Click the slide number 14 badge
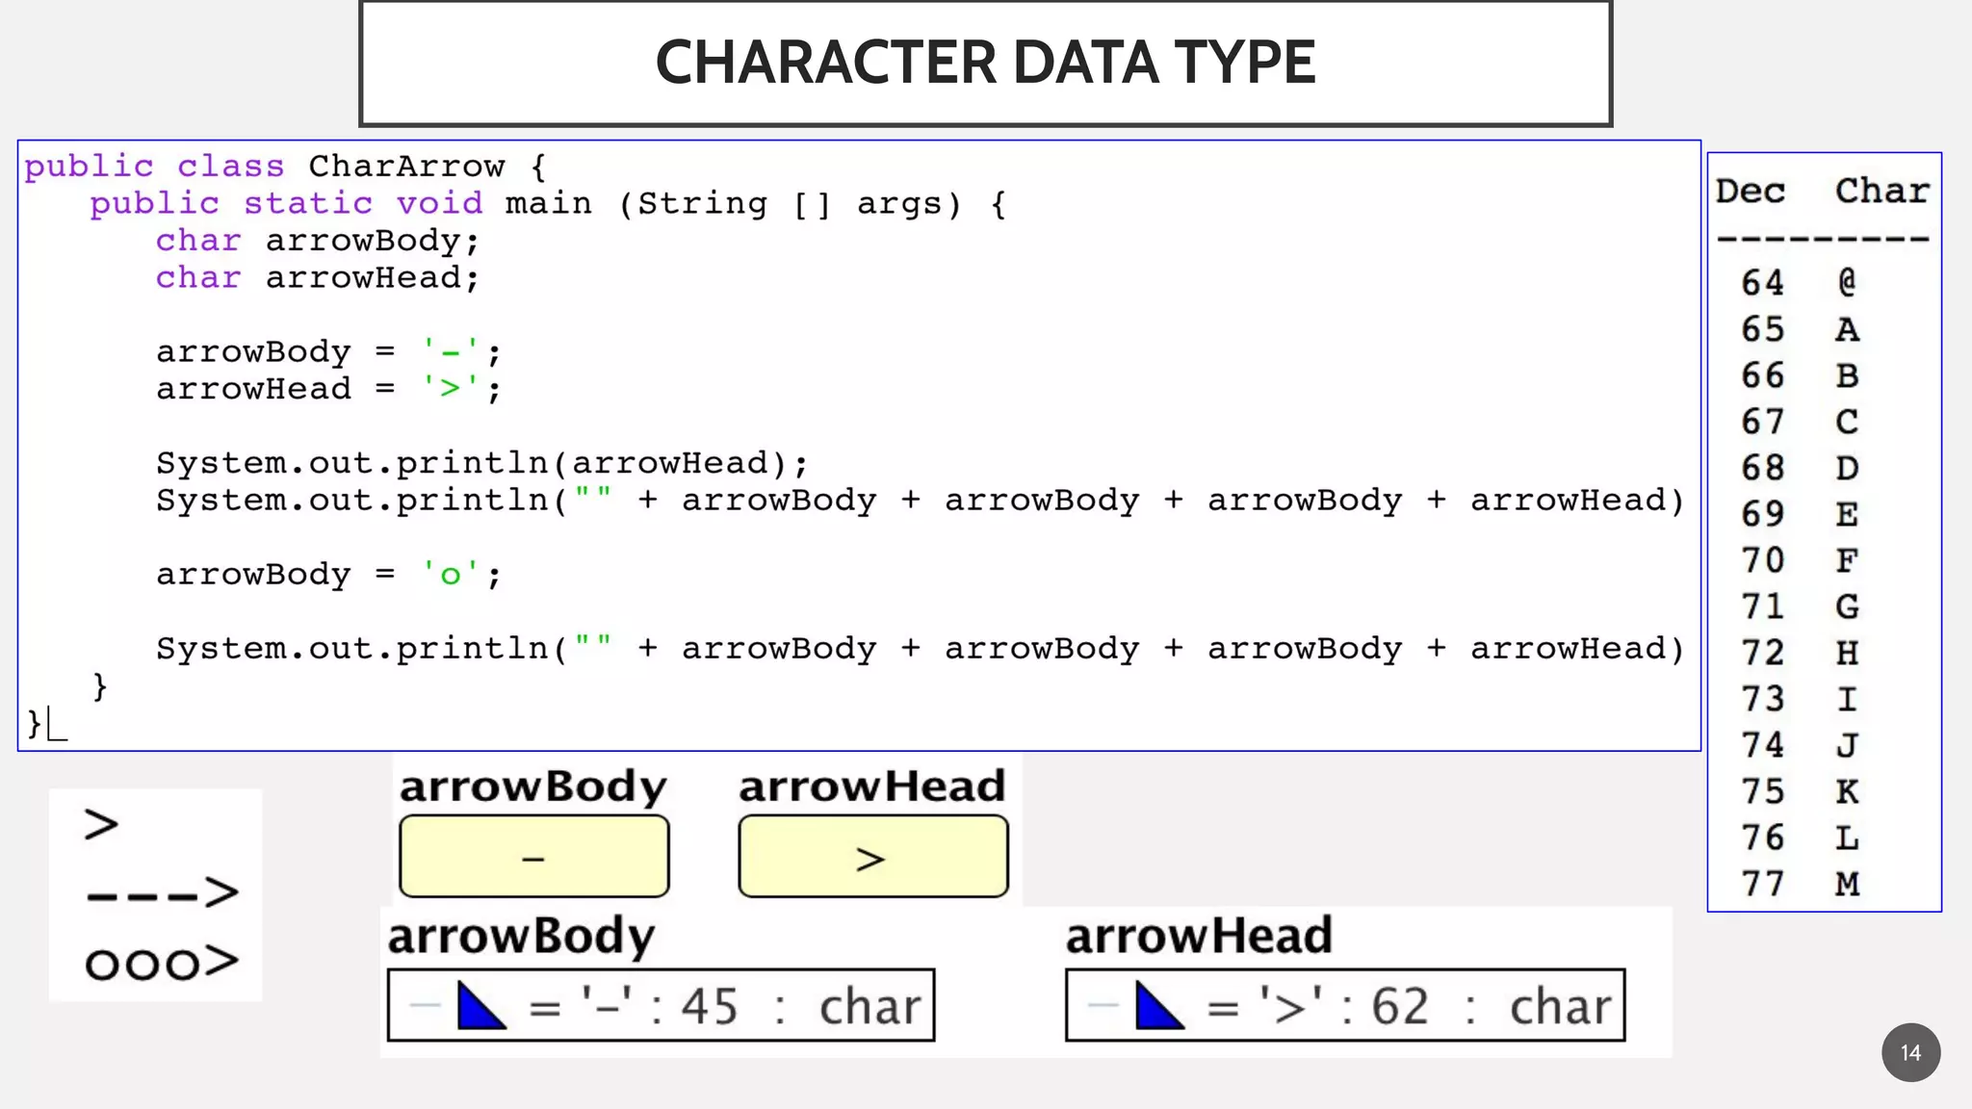The width and height of the screenshot is (1972, 1109). (x=1910, y=1052)
